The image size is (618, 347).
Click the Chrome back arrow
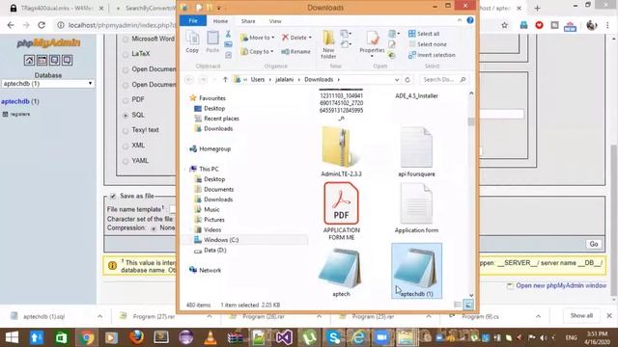(x=11, y=25)
